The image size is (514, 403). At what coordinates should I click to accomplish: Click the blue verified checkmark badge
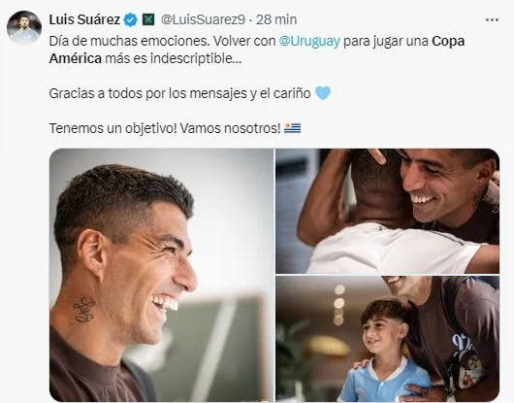coord(130,20)
